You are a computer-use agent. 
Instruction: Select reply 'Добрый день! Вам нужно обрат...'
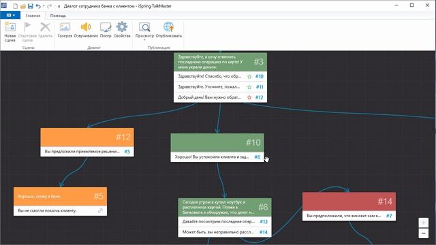(x=209, y=97)
